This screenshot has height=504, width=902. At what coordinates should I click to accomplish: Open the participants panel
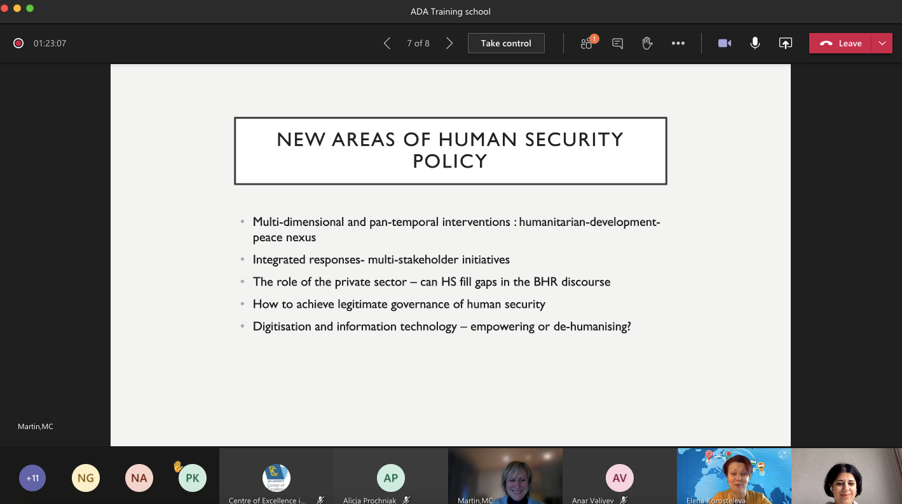tap(587, 43)
